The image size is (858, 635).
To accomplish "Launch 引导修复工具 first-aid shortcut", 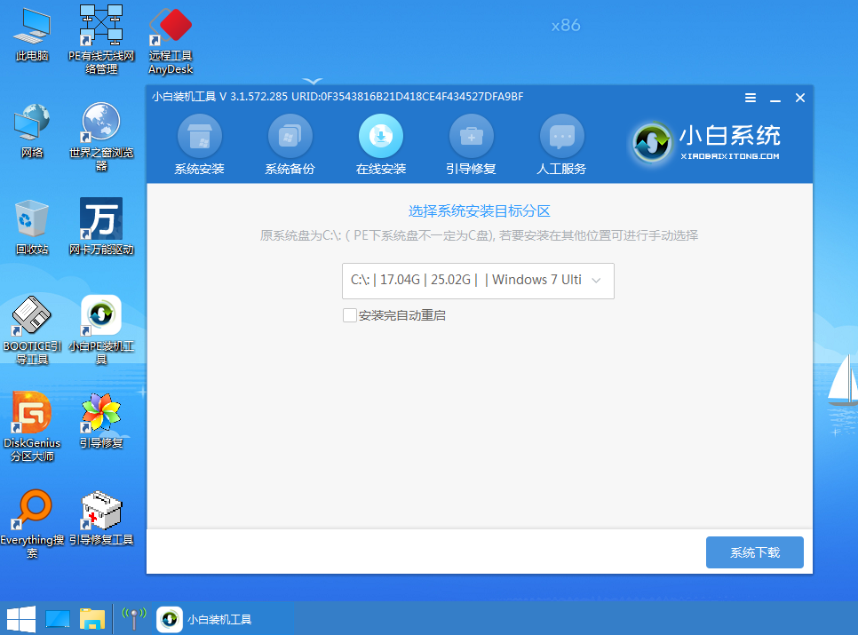I will [101, 519].
